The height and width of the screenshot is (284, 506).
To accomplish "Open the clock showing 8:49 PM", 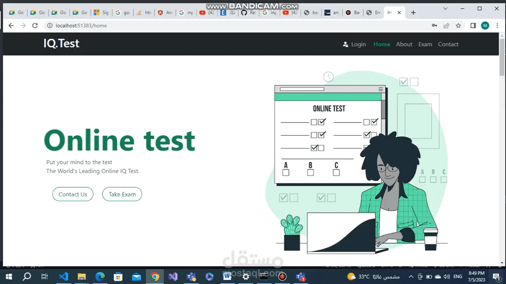I will (x=476, y=276).
